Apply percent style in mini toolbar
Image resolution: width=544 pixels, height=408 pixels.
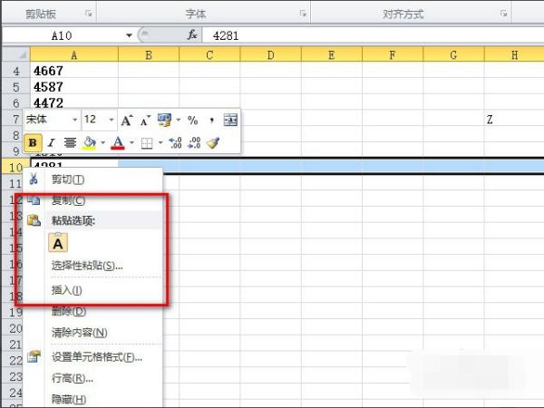coord(192,121)
